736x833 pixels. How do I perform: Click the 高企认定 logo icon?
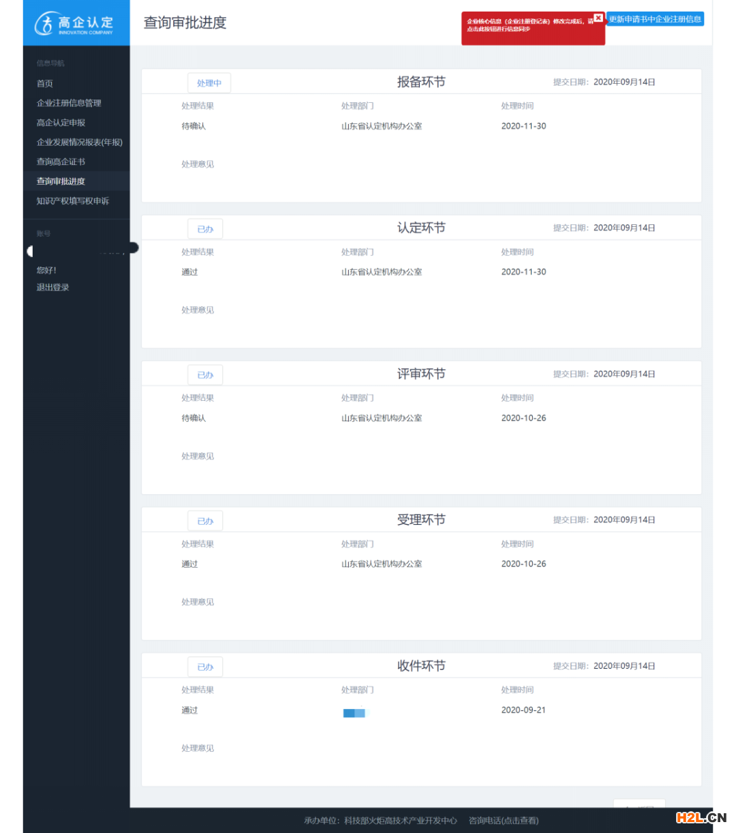tap(46, 22)
